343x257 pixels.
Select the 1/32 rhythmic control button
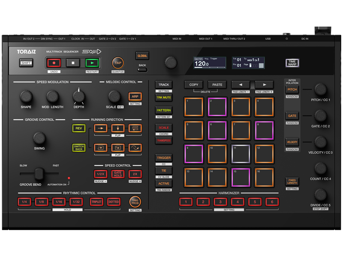pyautogui.click(x=76, y=202)
